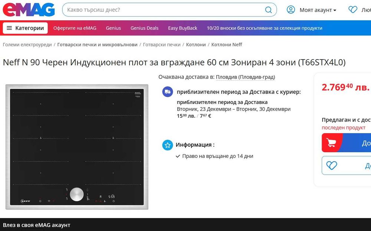Viewport: 371px width, 231px height.
Task: Go to 'Готварски печки и микровълнови' breadcrumb
Action: (97, 45)
